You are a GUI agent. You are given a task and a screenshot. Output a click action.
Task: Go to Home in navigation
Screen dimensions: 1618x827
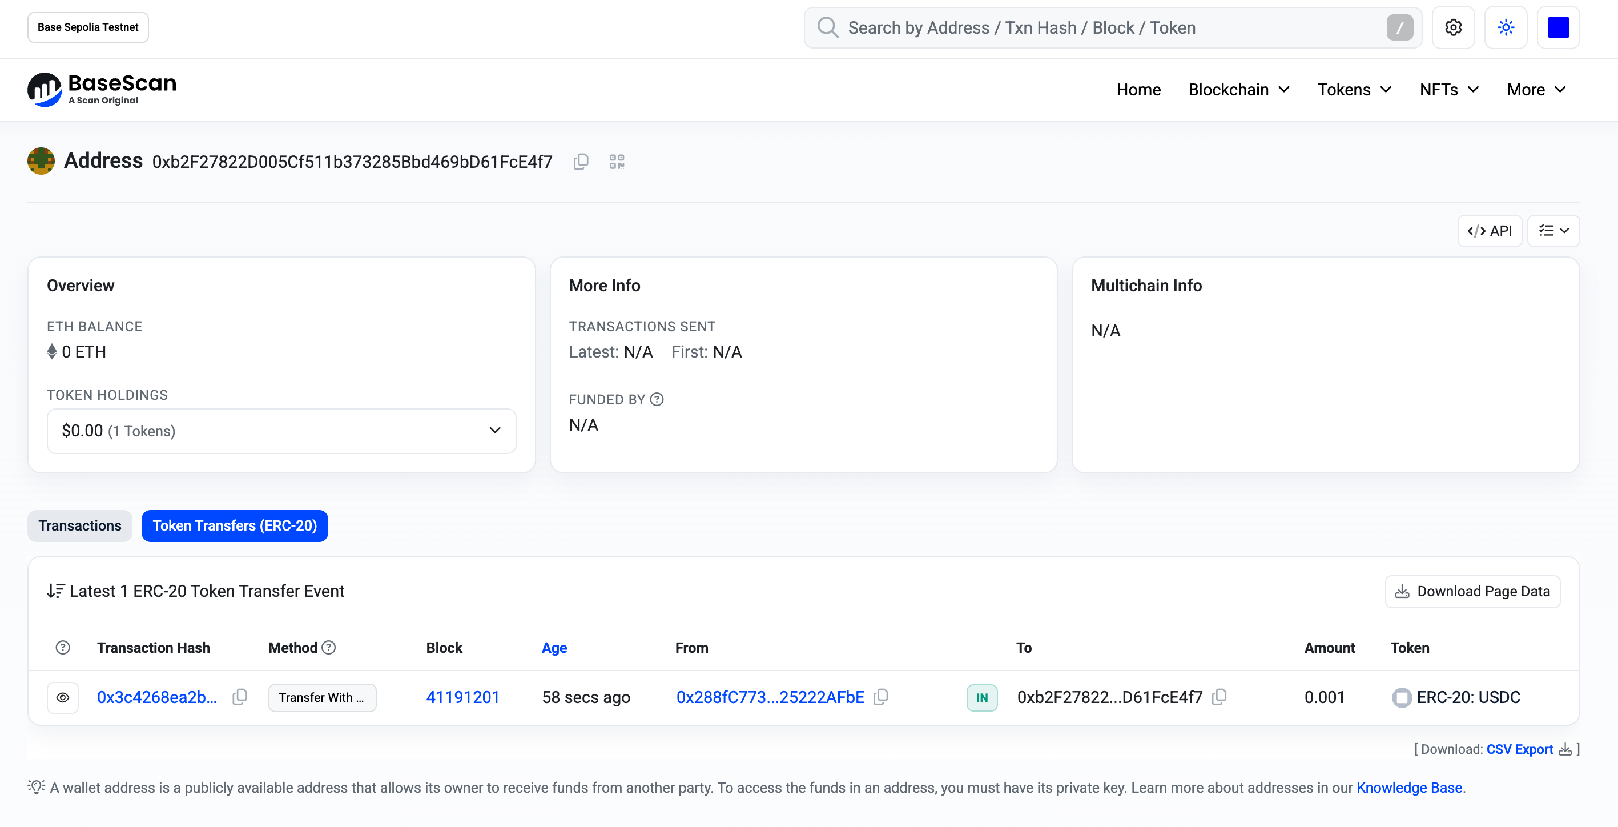(1138, 90)
